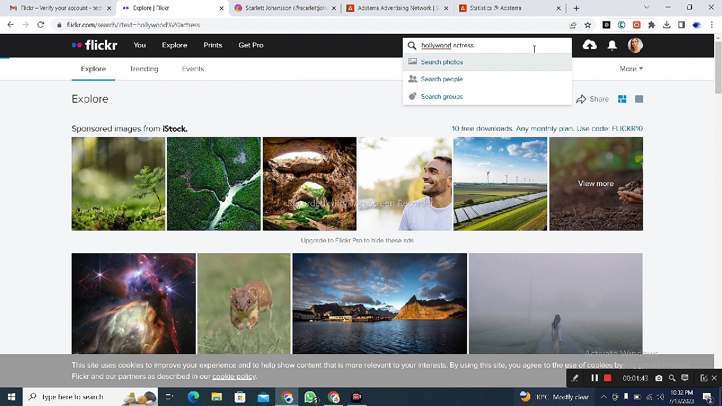
Task: Bookmark this page with the star
Action: pyautogui.click(x=588, y=25)
